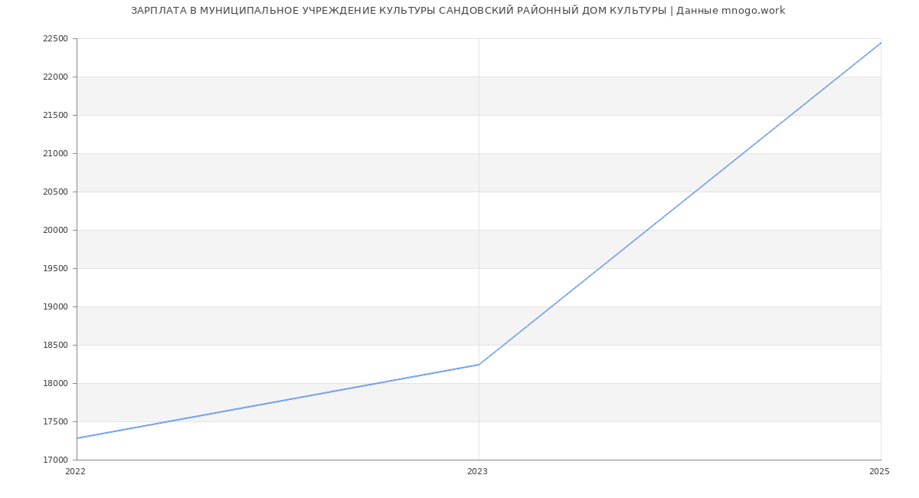Click the 2022 x-axis label
919x498 pixels.
76,472
